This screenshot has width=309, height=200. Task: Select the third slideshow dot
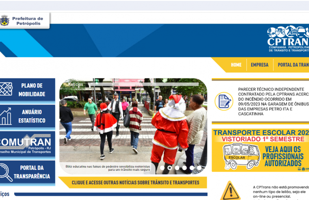[177, 168]
